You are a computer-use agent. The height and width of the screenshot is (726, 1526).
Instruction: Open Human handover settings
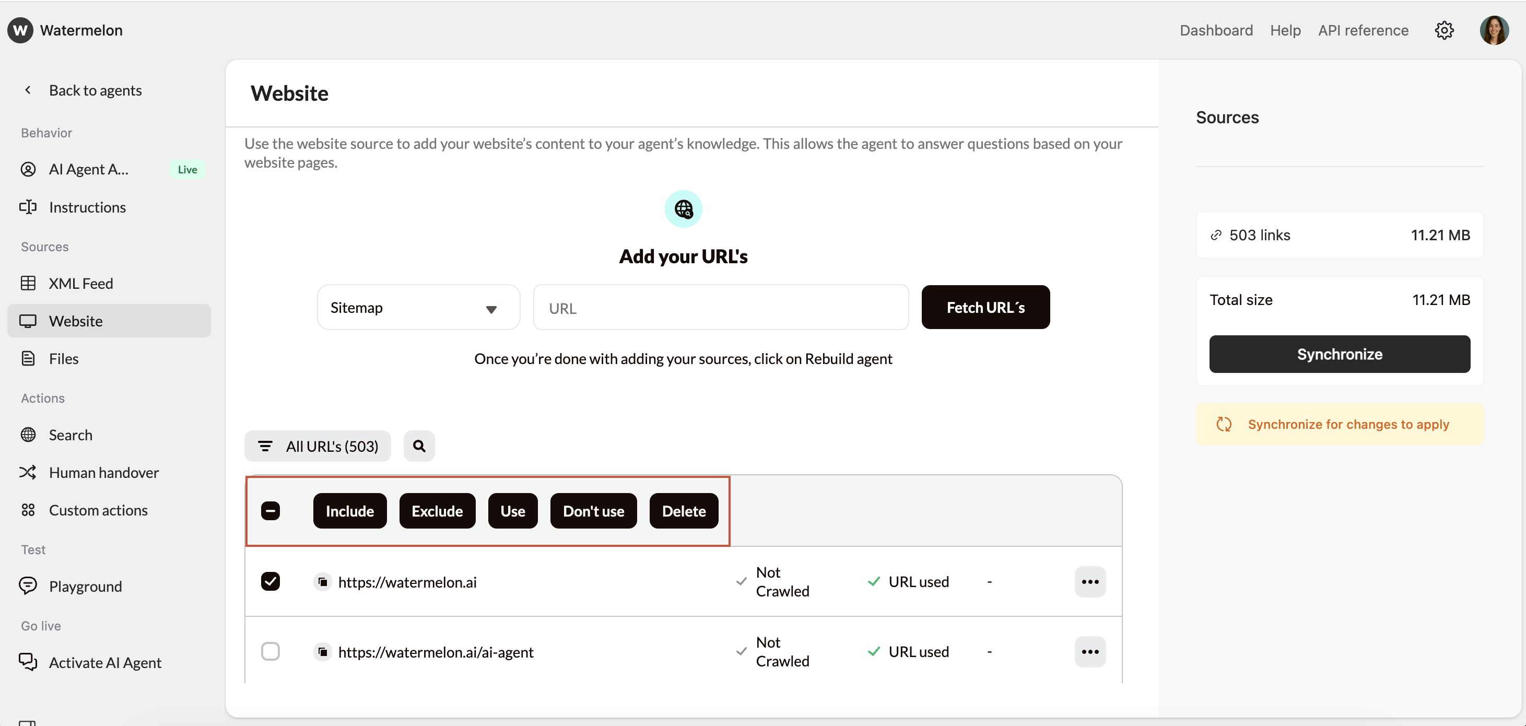pos(104,472)
